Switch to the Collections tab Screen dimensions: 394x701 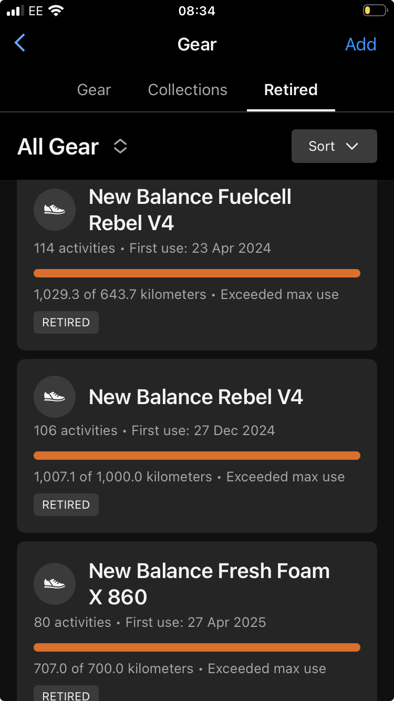tap(188, 90)
